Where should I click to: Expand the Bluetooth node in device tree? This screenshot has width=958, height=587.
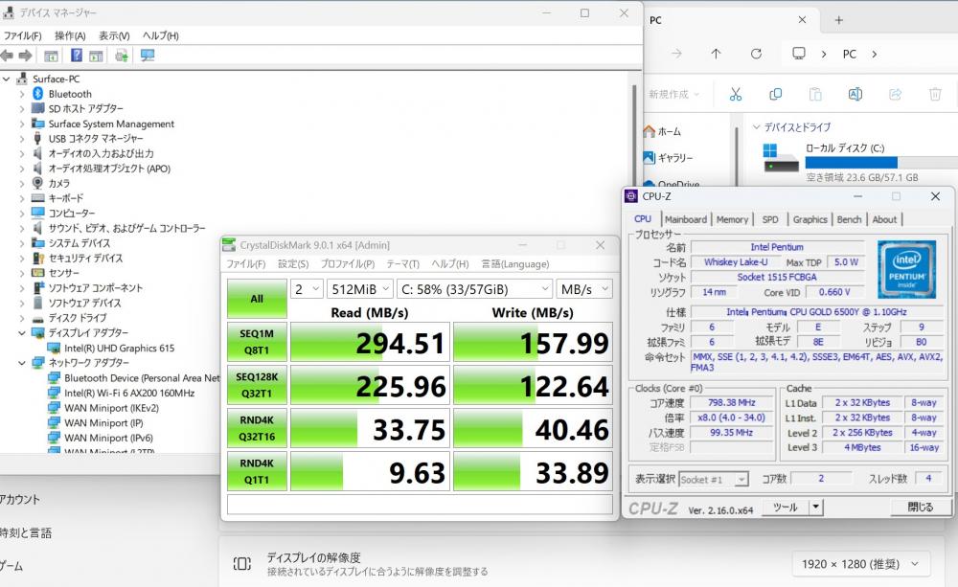point(22,94)
